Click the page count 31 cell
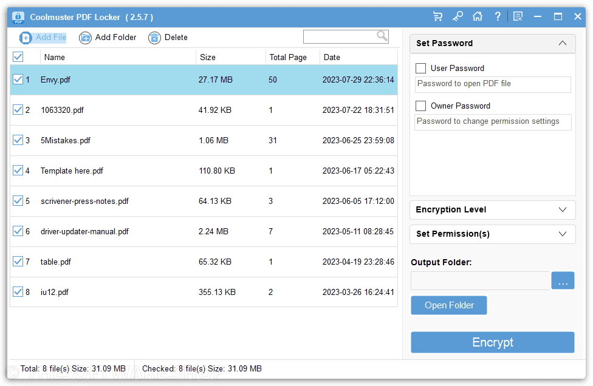The width and height of the screenshot is (593, 386). point(273,140)
